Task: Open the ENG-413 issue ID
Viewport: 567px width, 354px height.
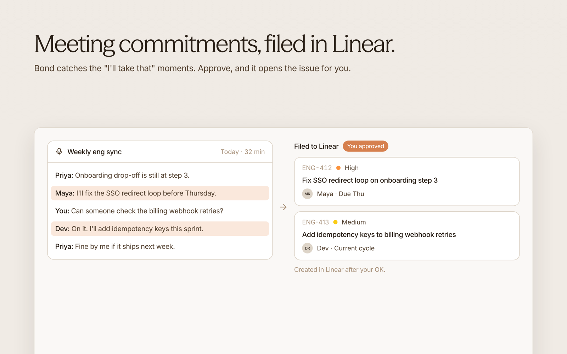Action: click(x=315, y=222)
